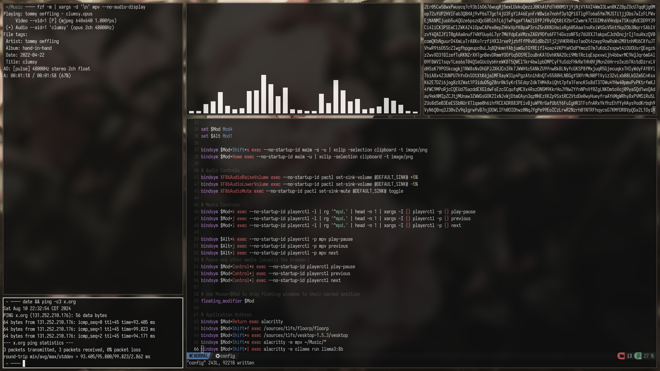Click the gear icon beside config filename

click(x=218, y=356)
